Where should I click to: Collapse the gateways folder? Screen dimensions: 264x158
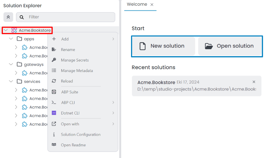tap(11, 64)
